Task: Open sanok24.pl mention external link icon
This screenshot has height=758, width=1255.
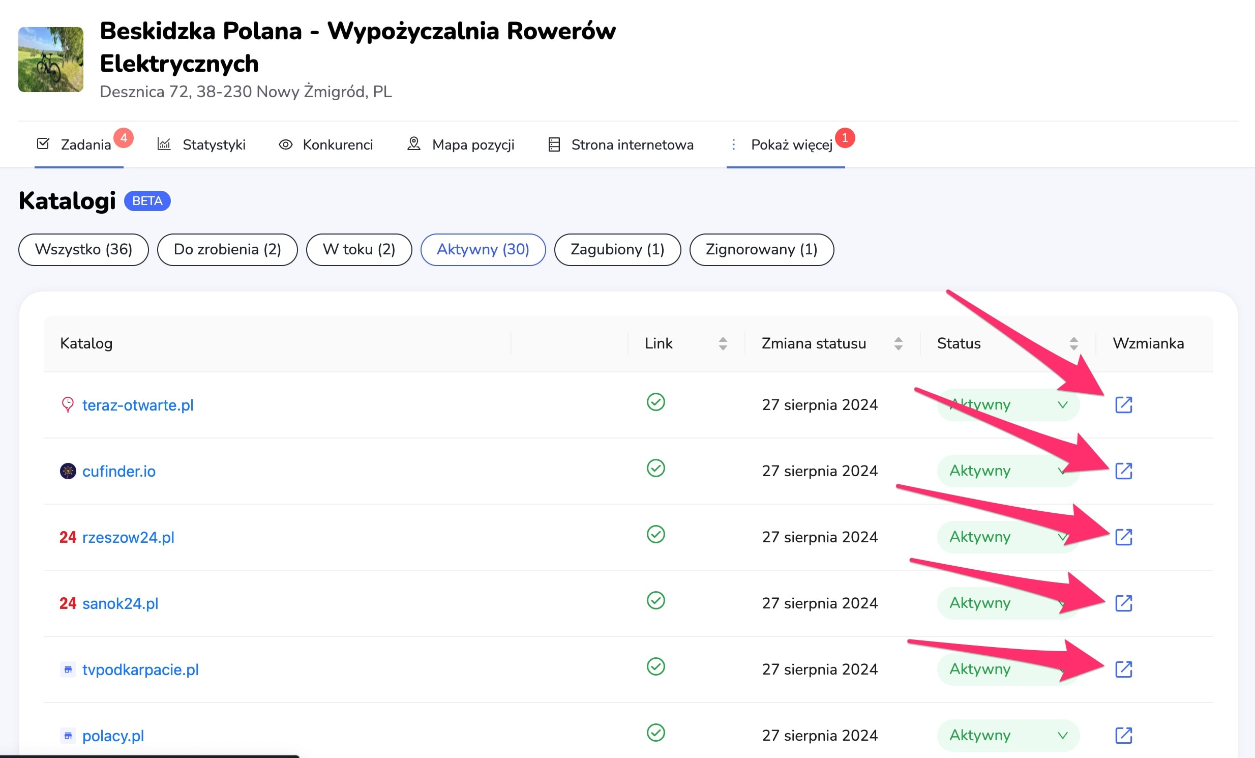Action: click(x=1123, y=603)
